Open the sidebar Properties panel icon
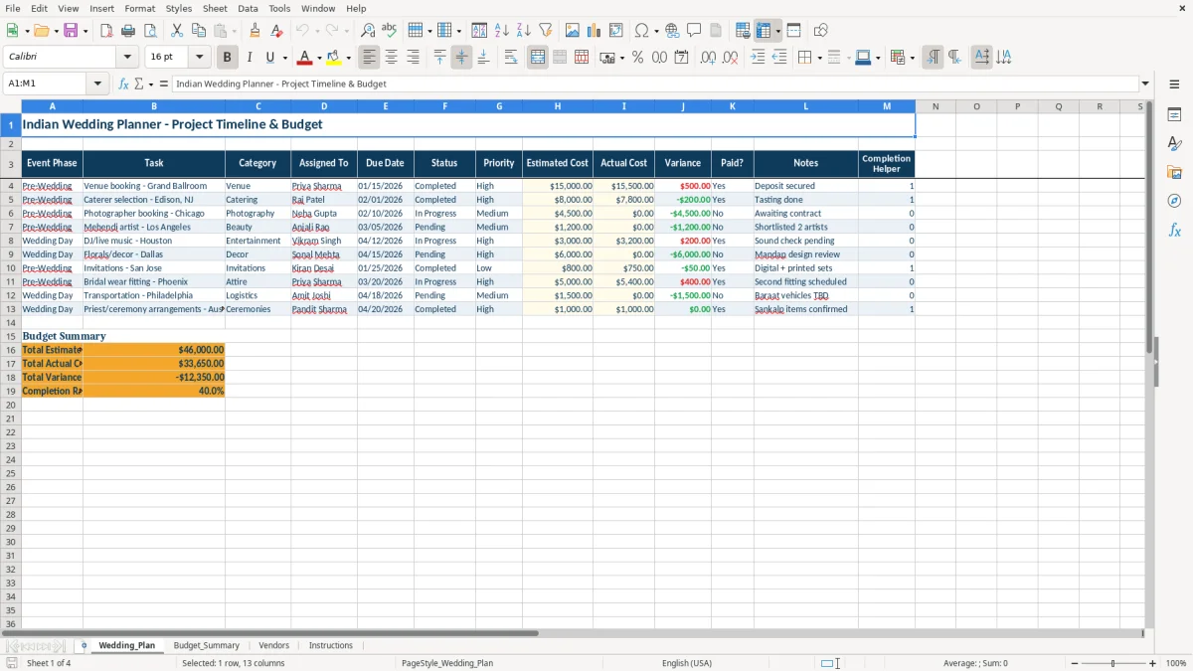The image size is (1193, 671). (1174, 114)
